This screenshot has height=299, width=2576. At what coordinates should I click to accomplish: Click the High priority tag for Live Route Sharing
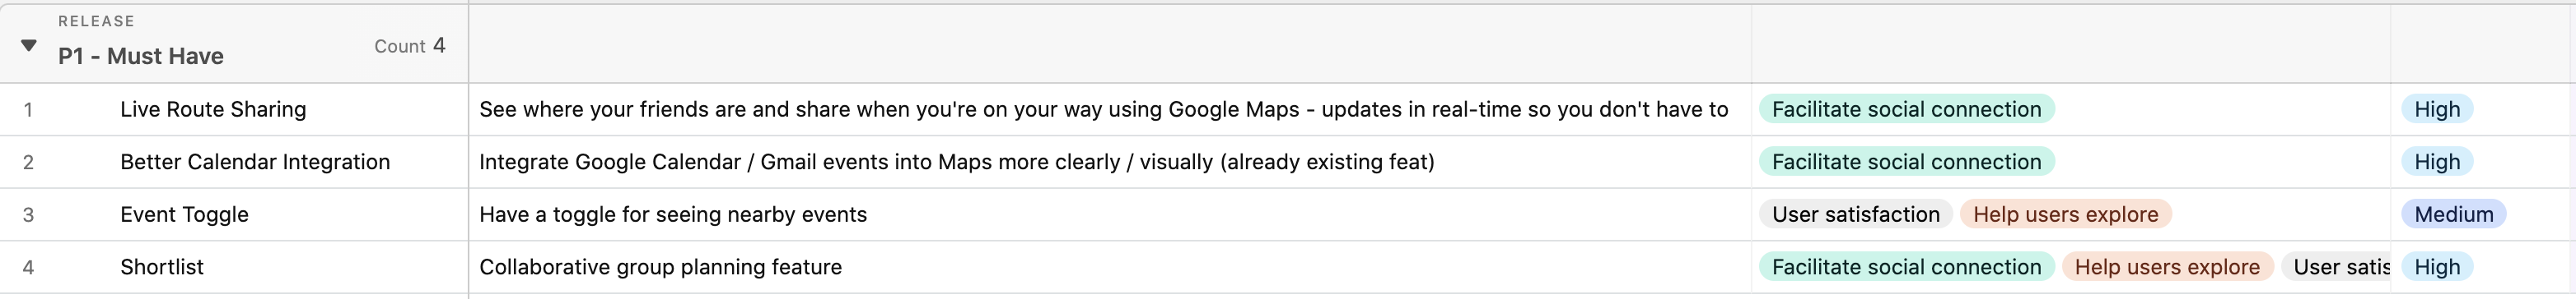coord(2437,109)
